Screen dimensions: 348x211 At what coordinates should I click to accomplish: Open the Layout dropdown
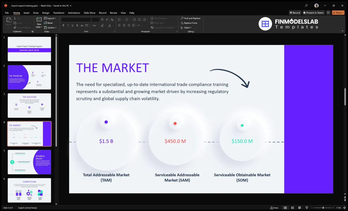tap(50, 18)
